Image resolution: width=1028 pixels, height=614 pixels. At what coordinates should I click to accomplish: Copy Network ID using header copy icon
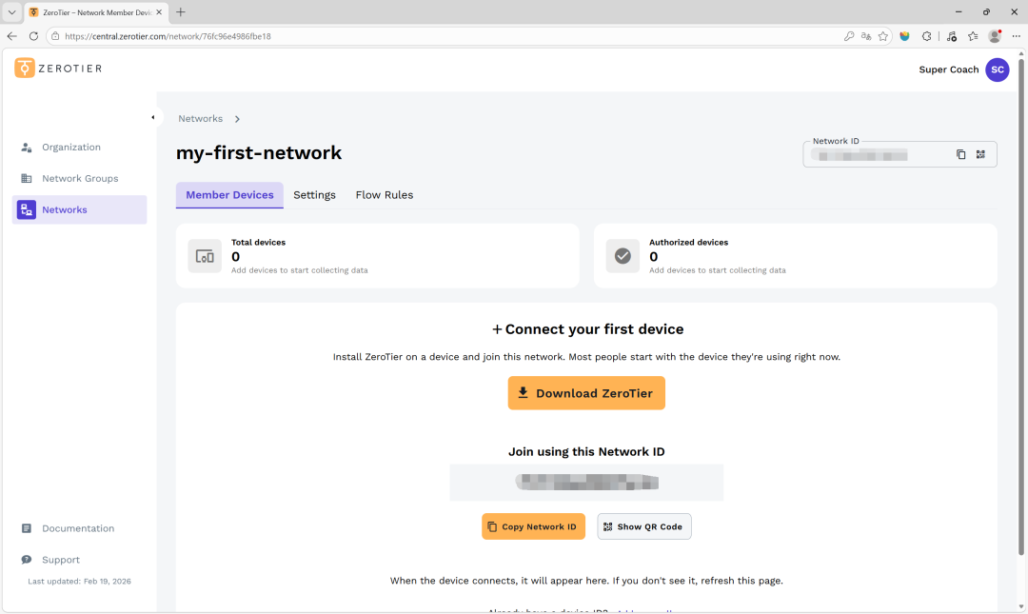pos(960,155)
